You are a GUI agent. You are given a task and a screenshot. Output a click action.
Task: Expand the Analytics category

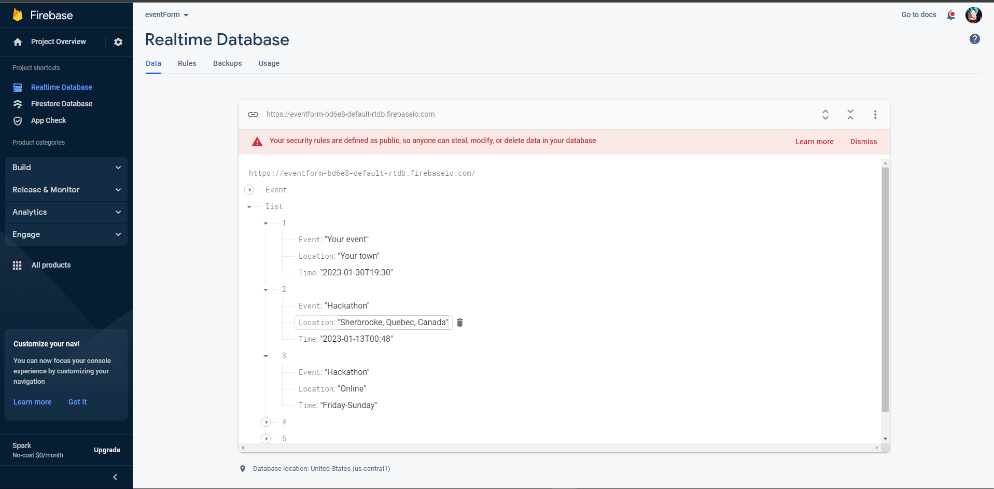(66, 212)
